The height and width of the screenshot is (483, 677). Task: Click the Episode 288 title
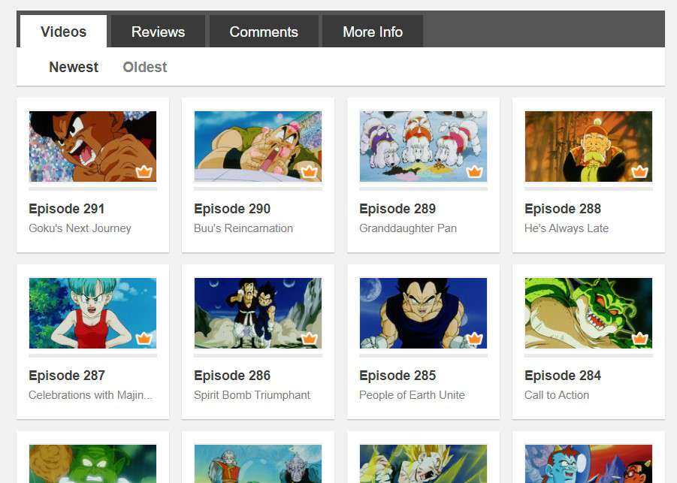[563, 209]
